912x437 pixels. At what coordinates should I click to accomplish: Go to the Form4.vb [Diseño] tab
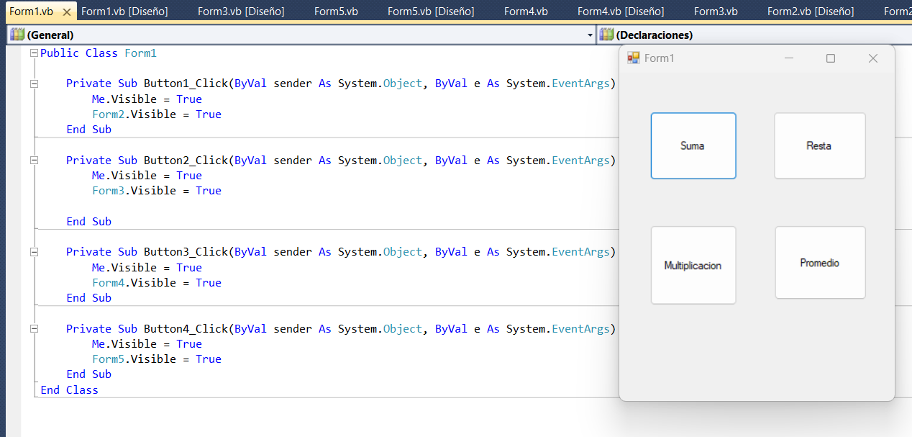tap(621, 12)
